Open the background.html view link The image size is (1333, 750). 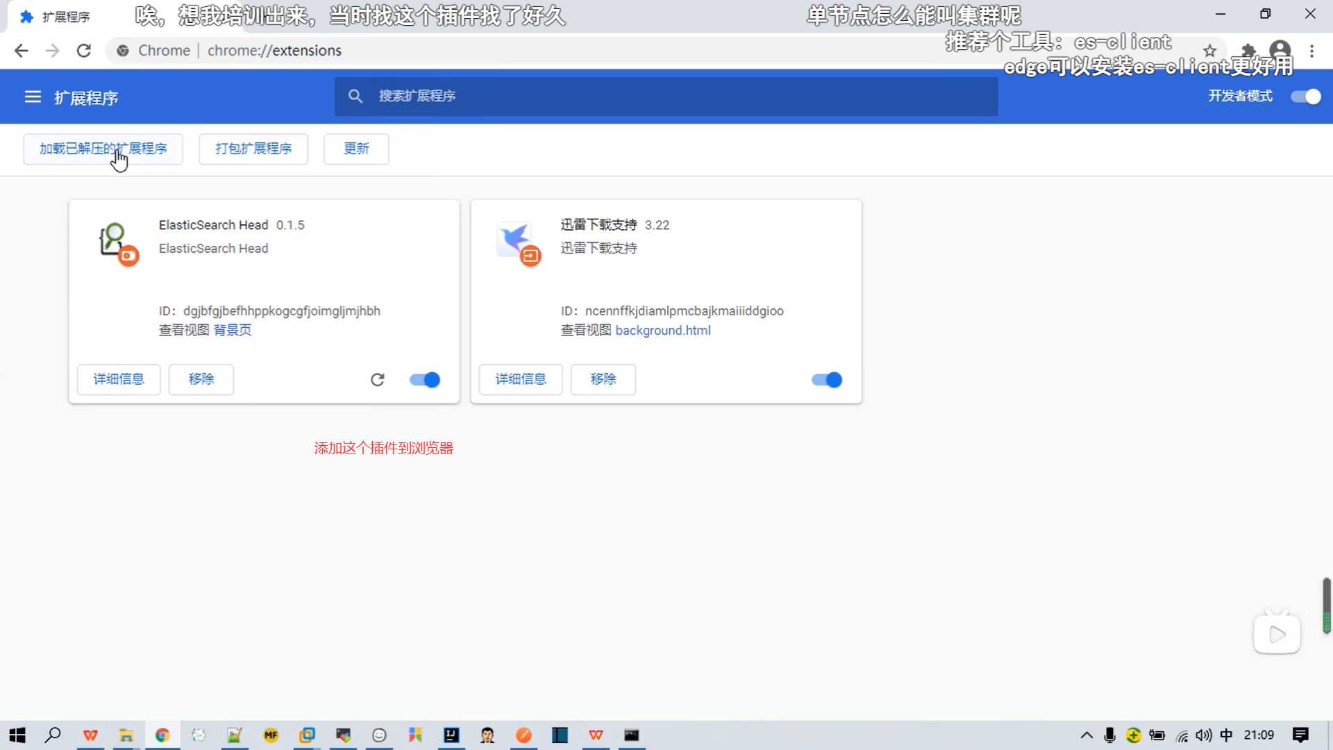(663, 331)
